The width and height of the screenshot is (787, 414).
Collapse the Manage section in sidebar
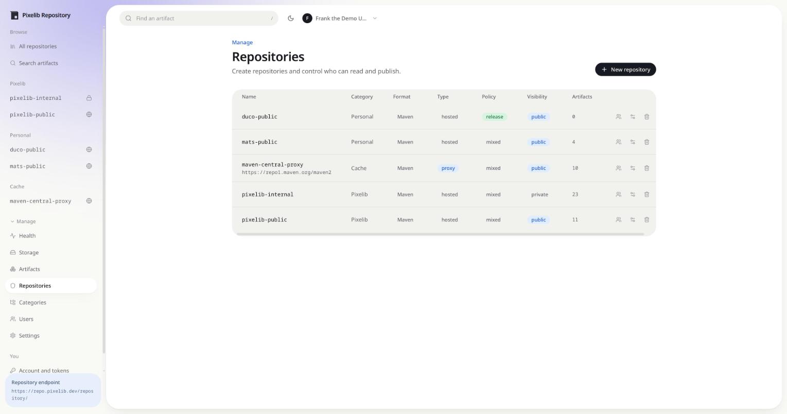click(x=23, y=221)
